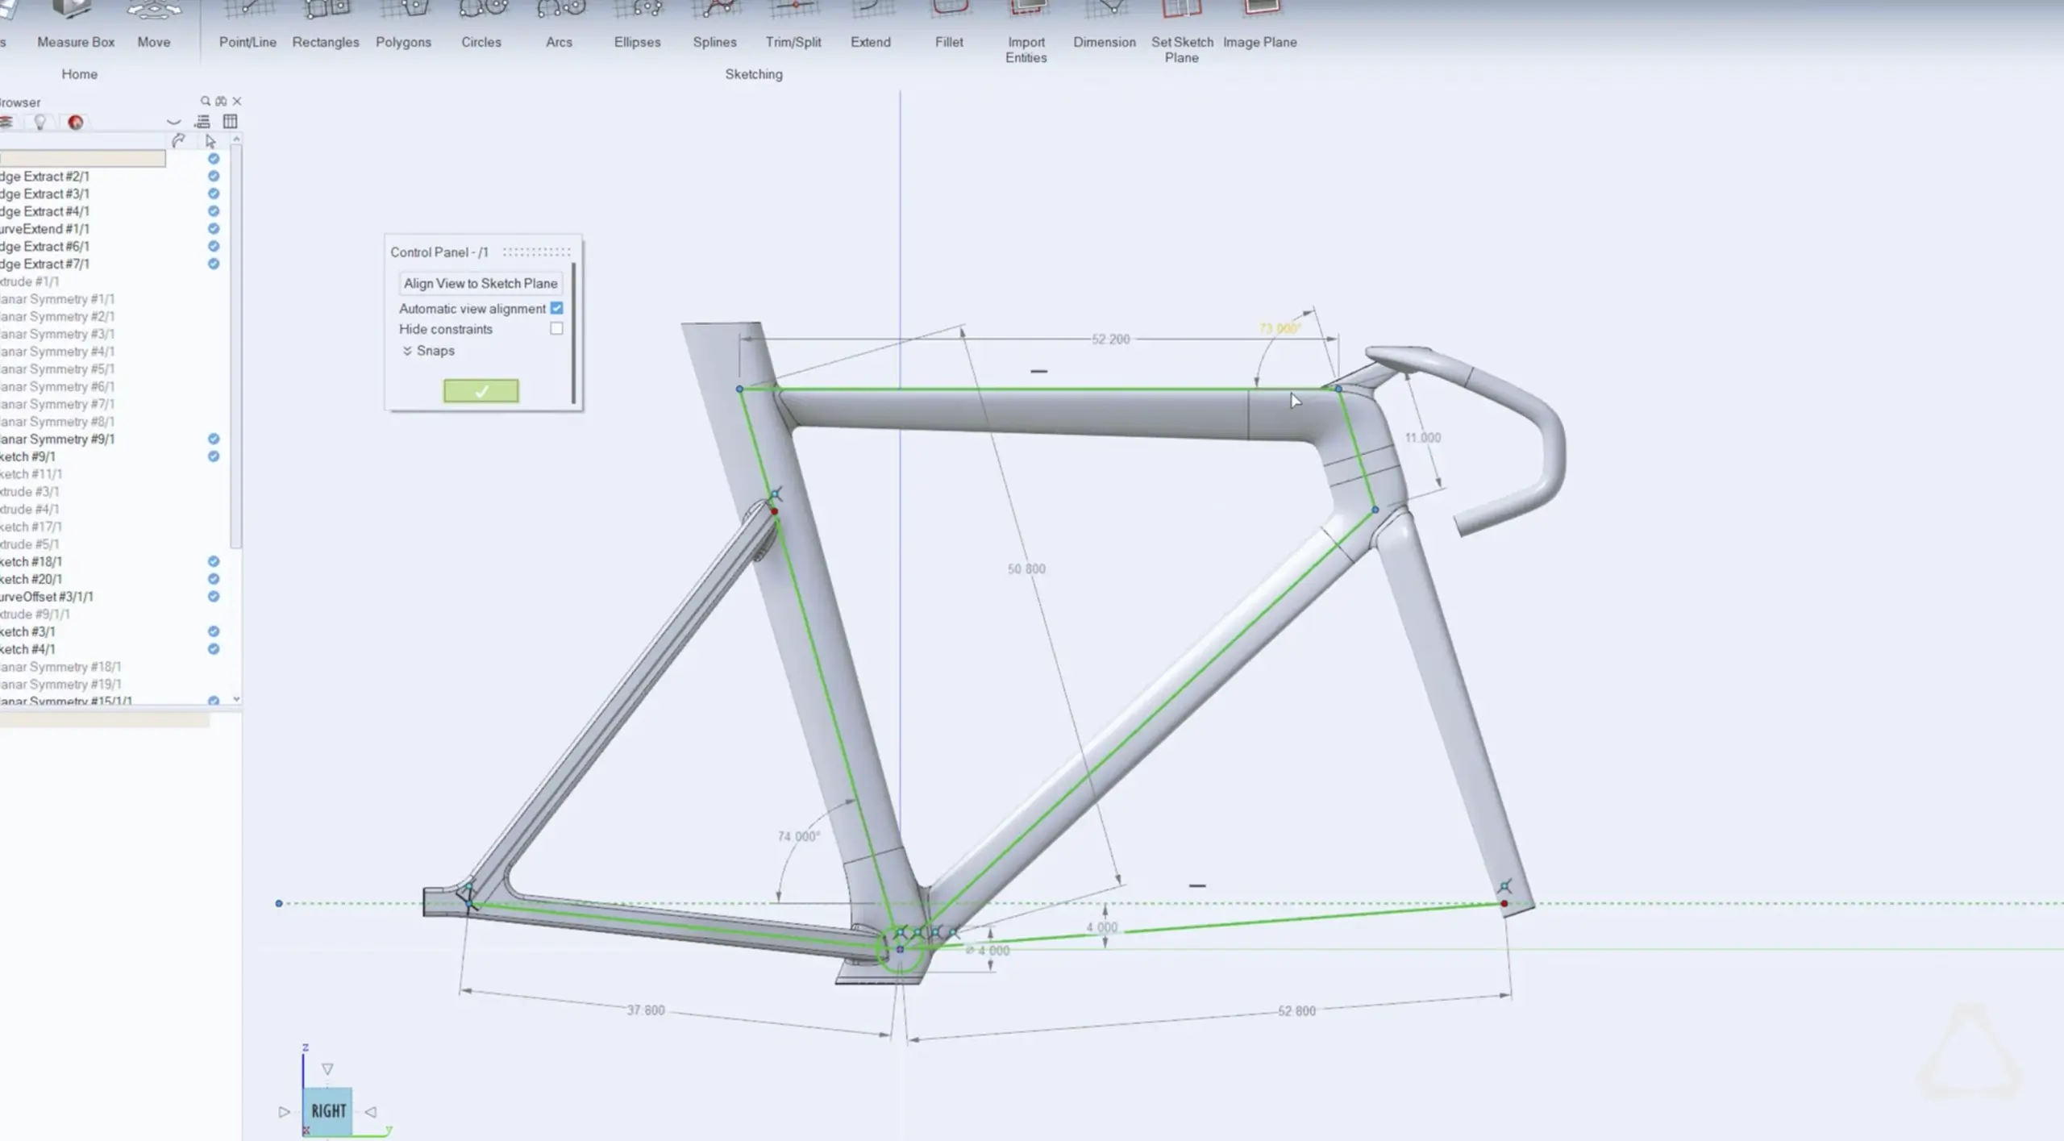Image resolution: width=2064 pixels, height=1141 pixels.
Task: Click the browser search magnifier icon
Action: pos(205,101)
